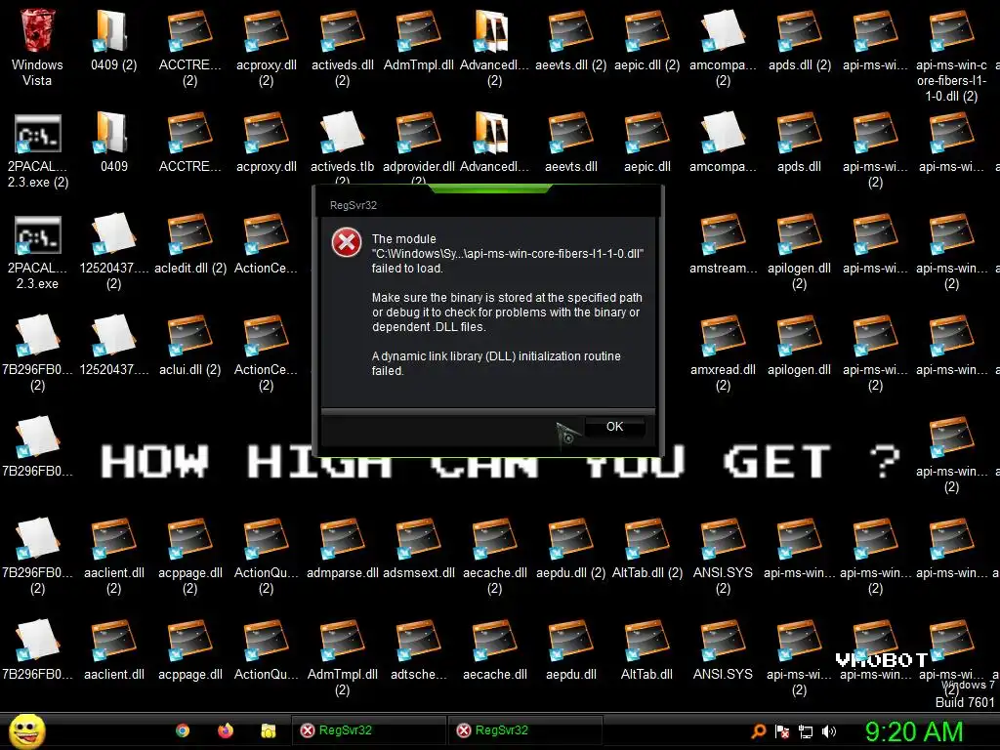Open the smiley face Start button
The image size is (1000, 750).
26,730
